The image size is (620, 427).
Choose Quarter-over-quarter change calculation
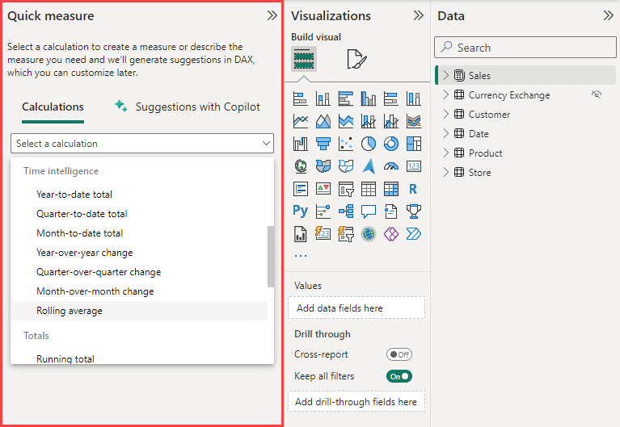99,272
